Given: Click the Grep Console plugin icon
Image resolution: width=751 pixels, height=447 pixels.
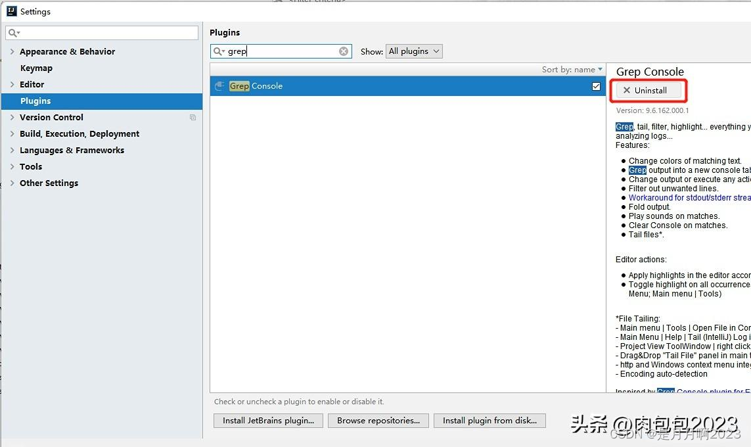Looking at the screenshot, I should coord(219,85).
